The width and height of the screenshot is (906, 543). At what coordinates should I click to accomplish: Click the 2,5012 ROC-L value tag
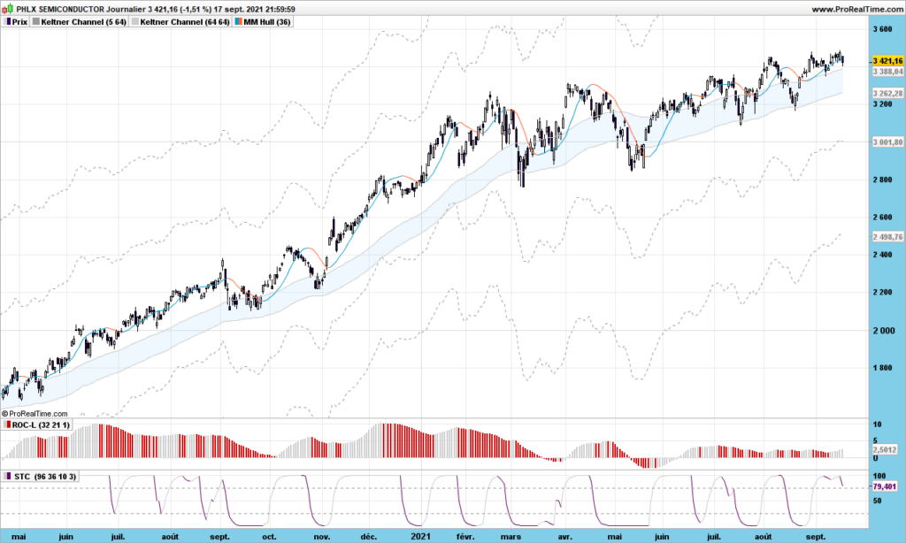tap(885, 449)
